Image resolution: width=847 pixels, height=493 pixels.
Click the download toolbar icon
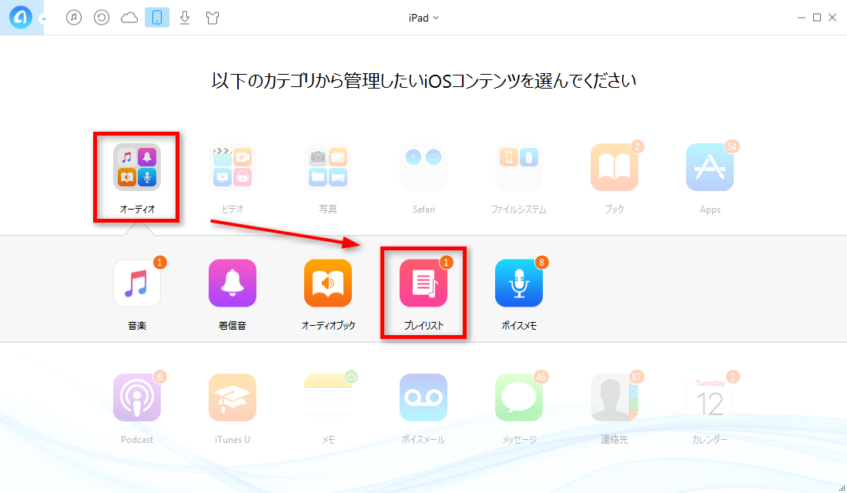(185, 17)
